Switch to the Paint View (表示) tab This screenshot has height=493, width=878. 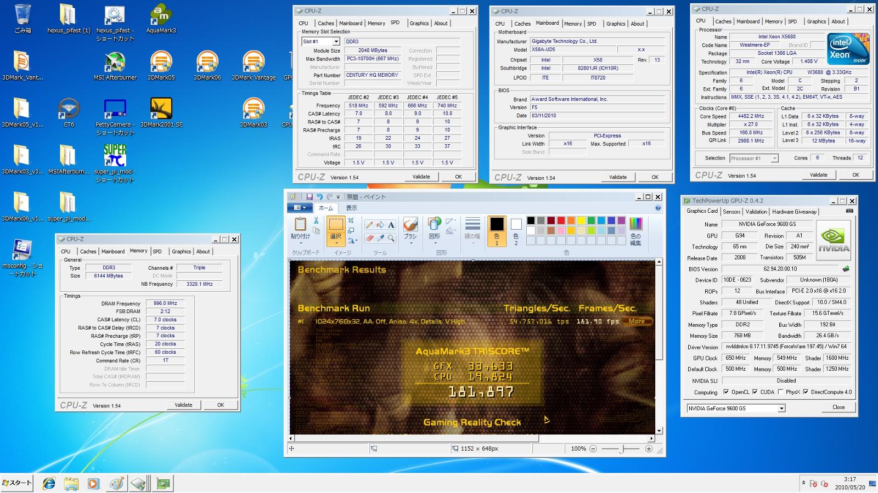[351, 208]
